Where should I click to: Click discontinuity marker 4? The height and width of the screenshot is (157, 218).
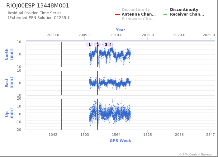[110, 45]
